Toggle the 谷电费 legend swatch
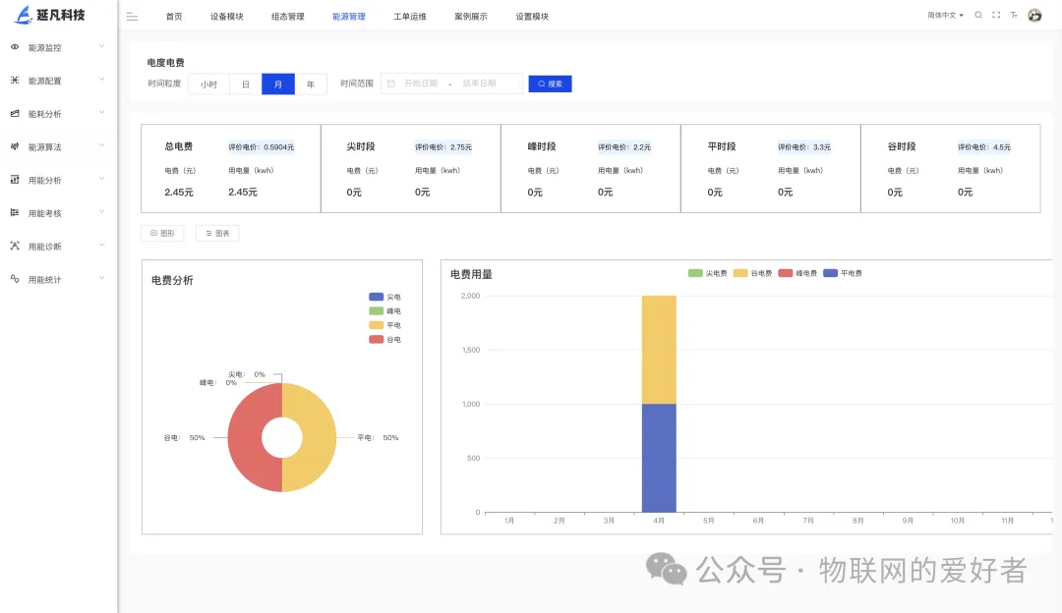 click(x=740, y=273)
